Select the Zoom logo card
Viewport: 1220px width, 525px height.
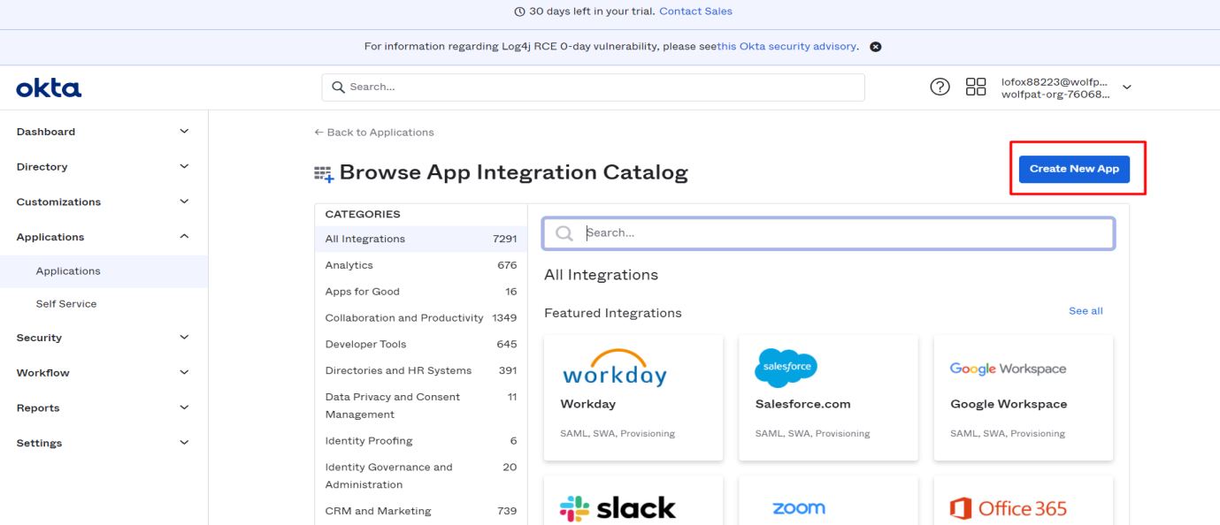(x=828, y=501)
